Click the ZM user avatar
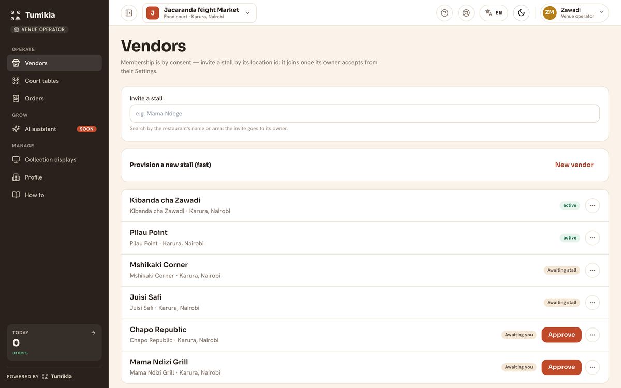This screenshot has height=388, width=621. tap(550, 13)
